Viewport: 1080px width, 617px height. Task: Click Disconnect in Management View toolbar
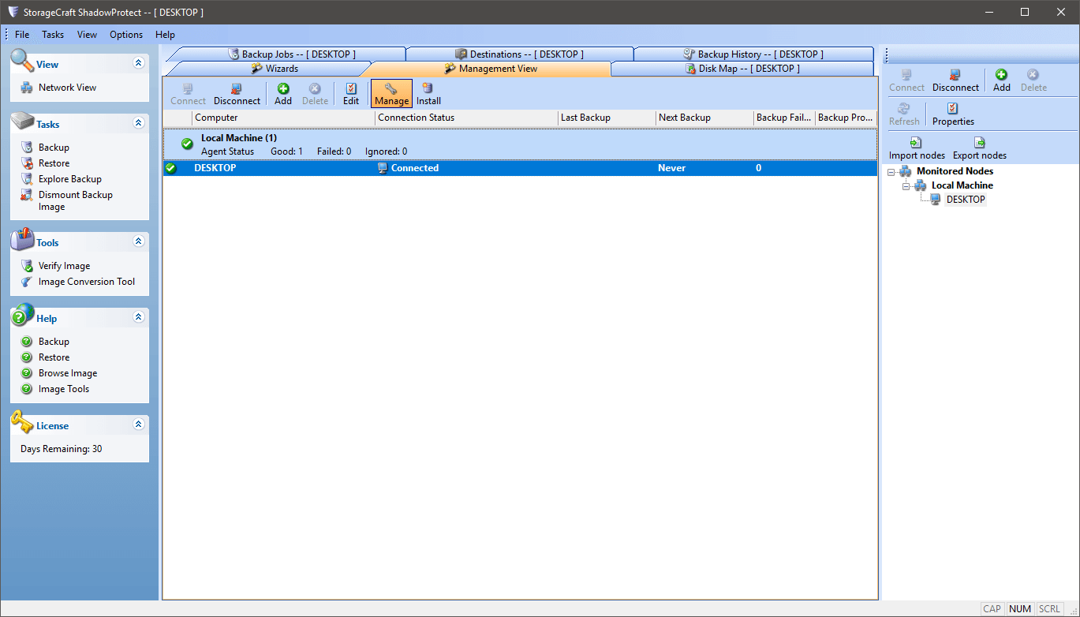(x=237, y=94)
